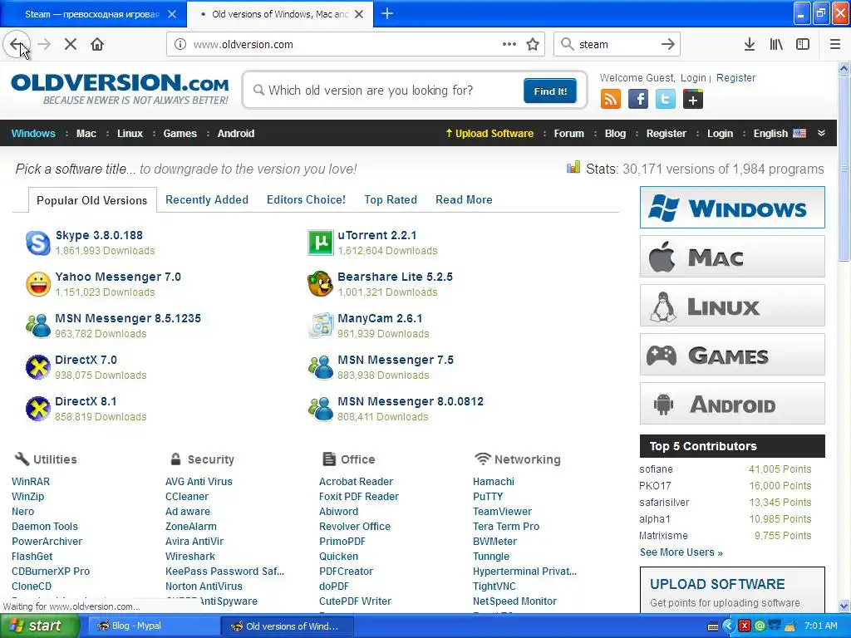This screenshot has width=851, height=638.
Task: Click the black plus share icon
Action: coord(693,100)
